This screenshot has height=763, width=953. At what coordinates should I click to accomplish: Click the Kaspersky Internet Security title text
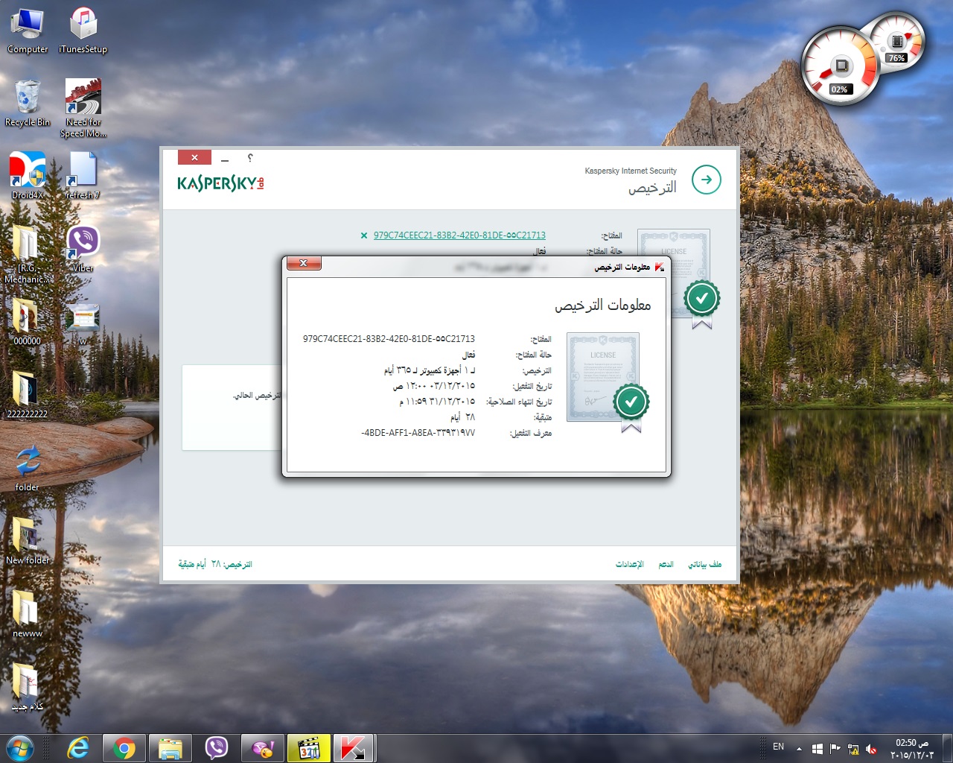[631, 171]
